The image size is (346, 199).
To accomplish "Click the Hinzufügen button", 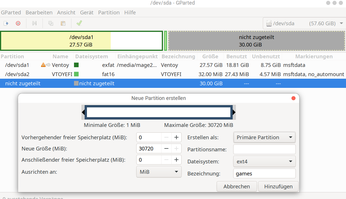I will (x=278, y=186).
